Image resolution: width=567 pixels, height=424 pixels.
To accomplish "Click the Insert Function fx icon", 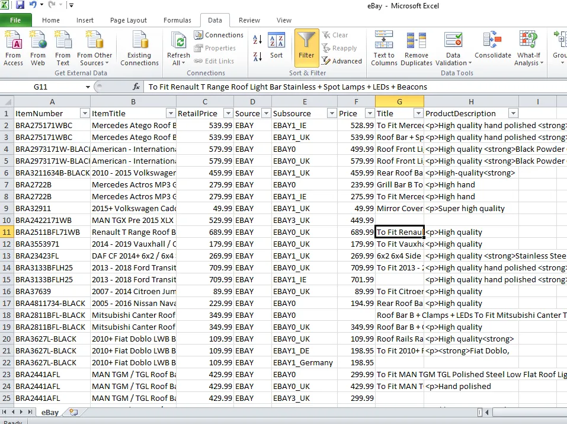I will (136, 87).
